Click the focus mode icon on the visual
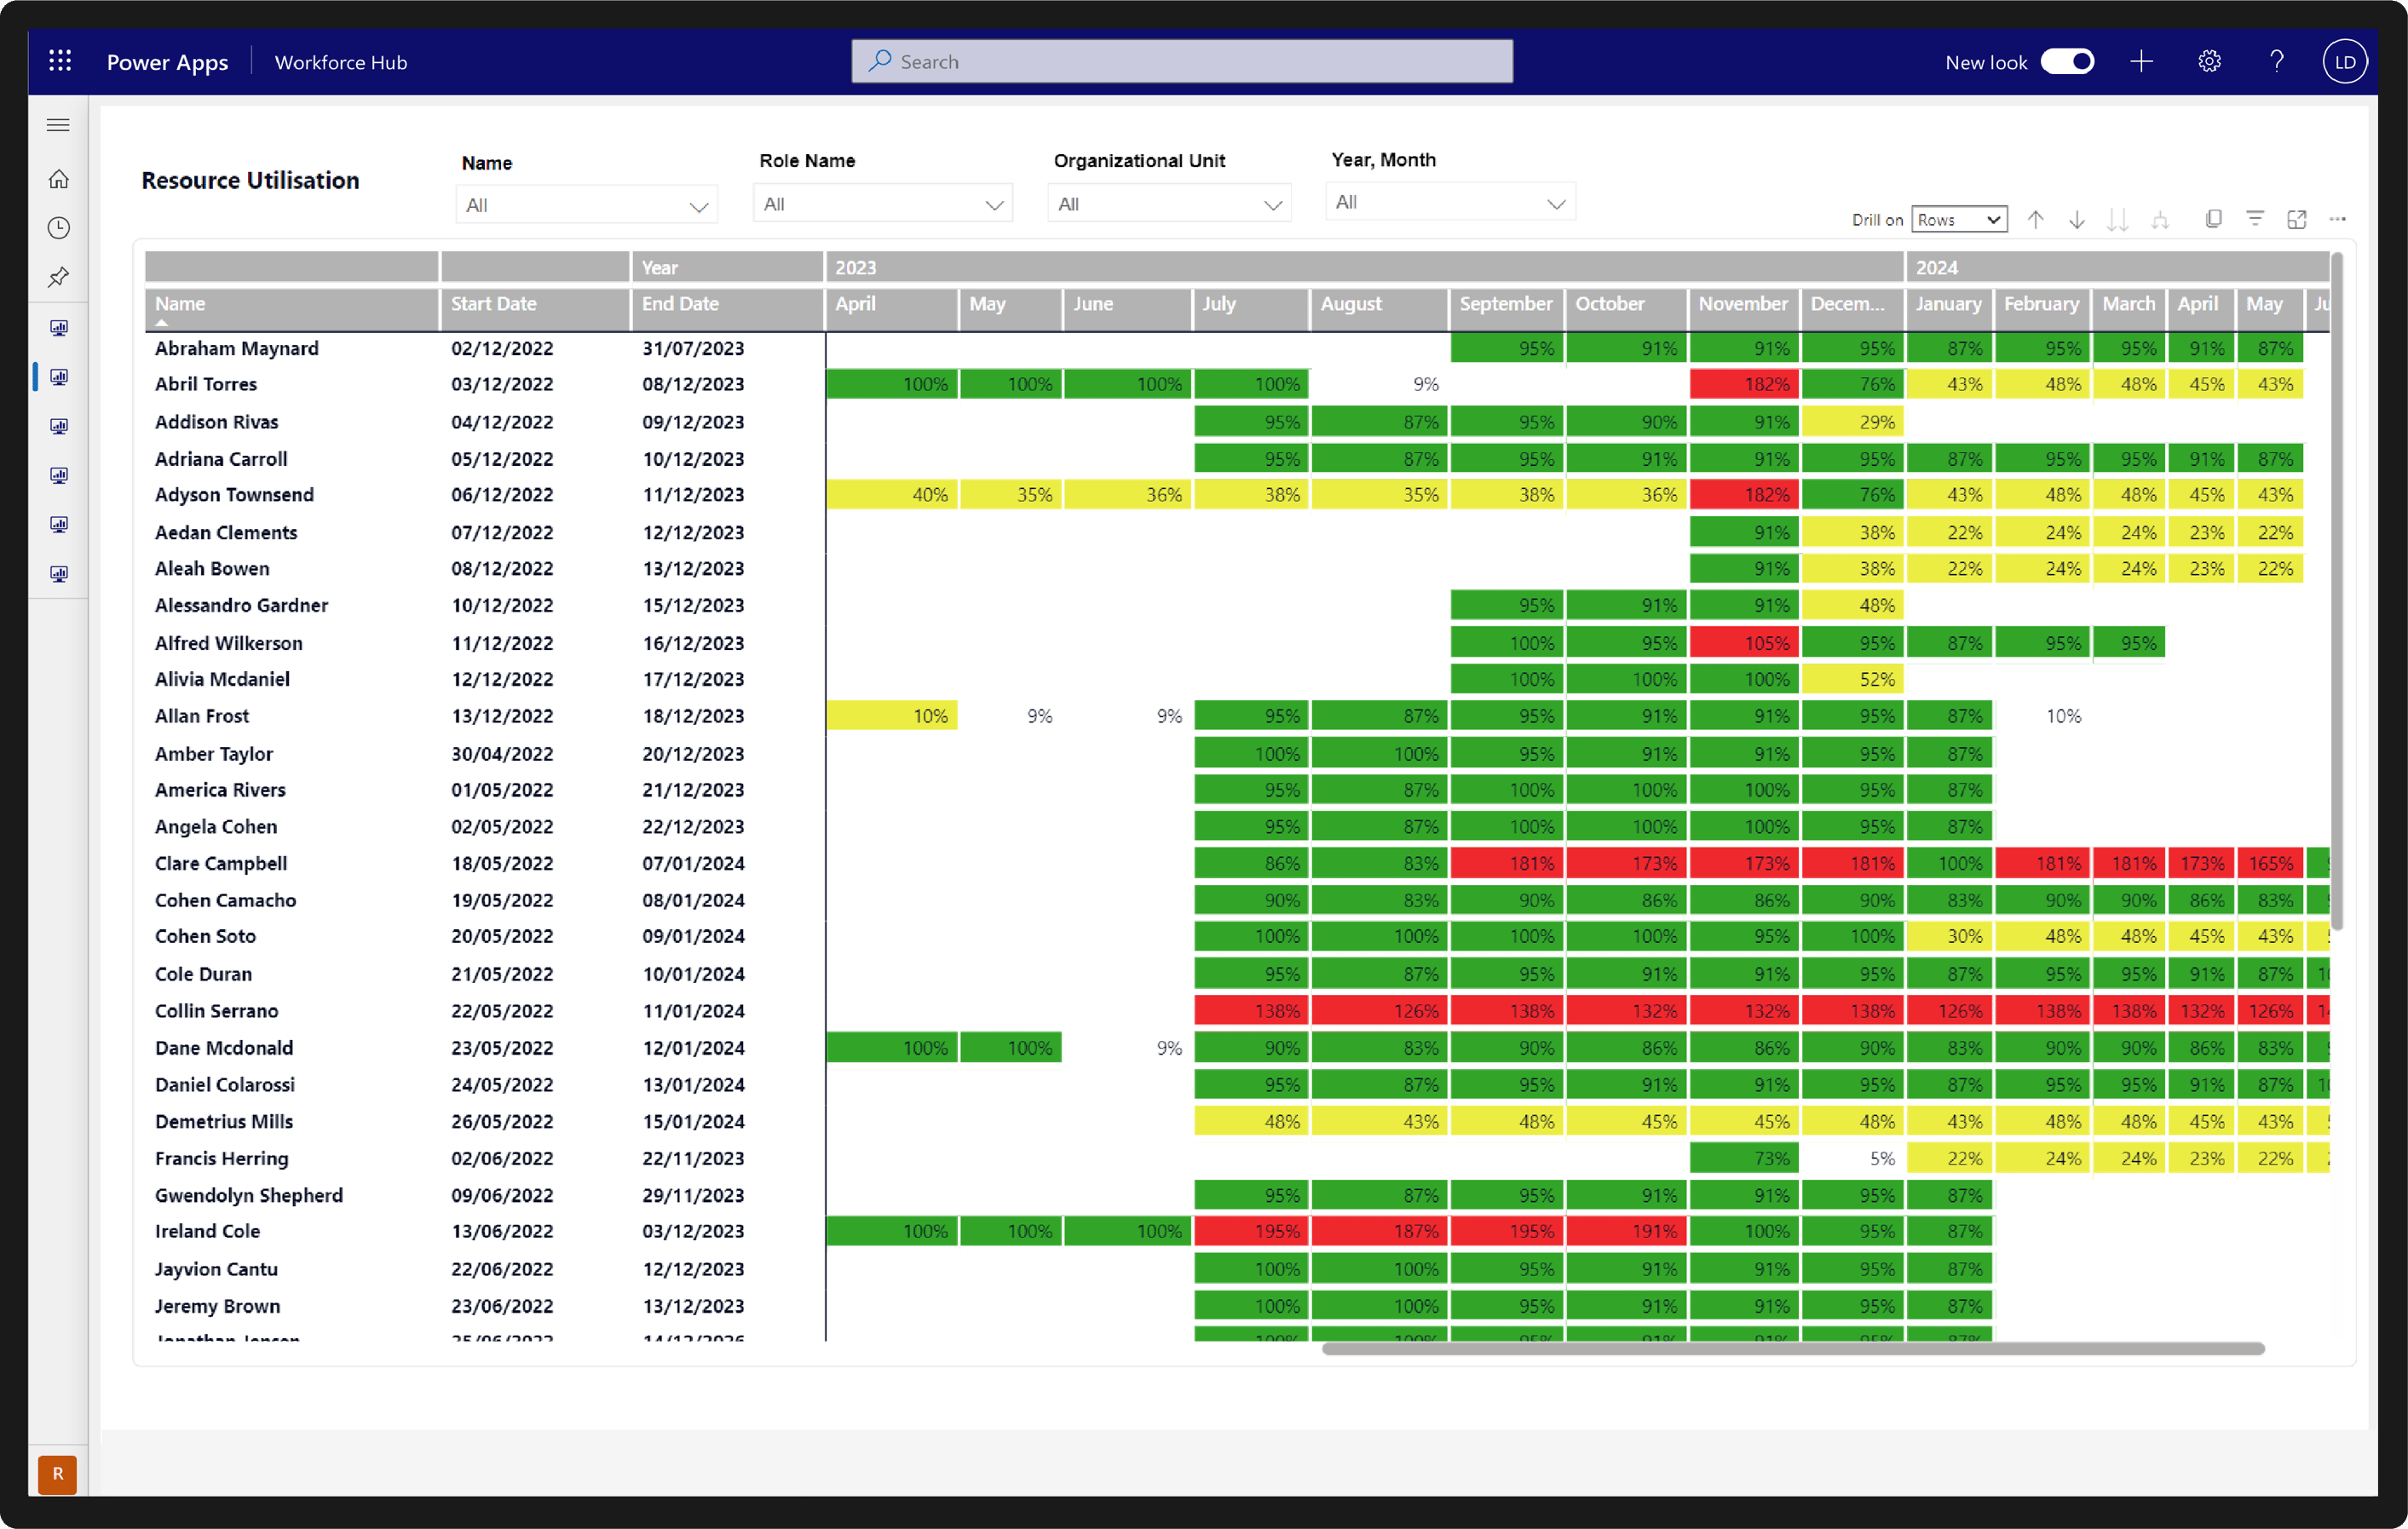The width and height of the screenshot is (2408, 1529). click(x=2297, y=220)
